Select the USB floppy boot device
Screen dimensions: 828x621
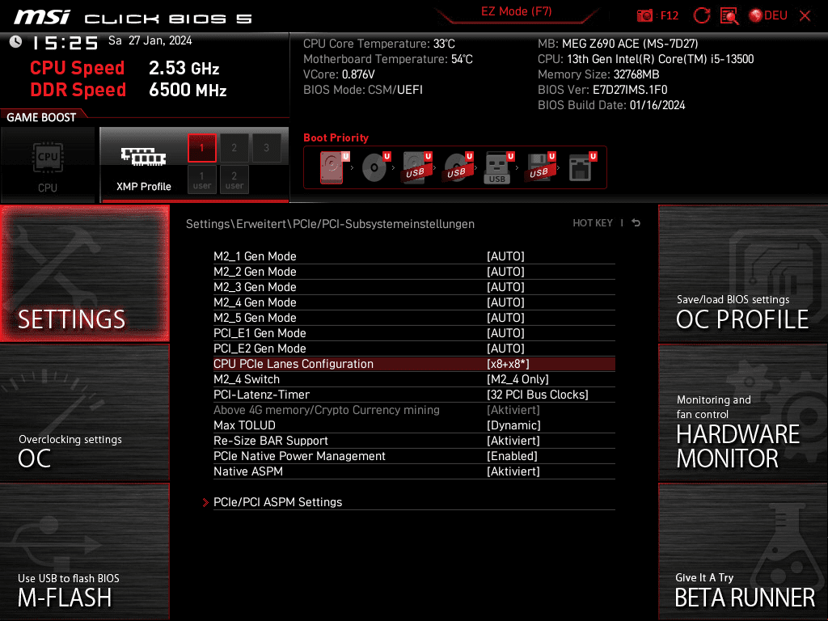tap(540, 167)
